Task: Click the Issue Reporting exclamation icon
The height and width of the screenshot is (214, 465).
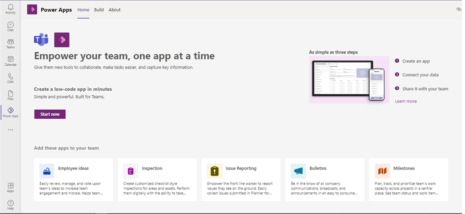Action: pyautogui.click(x=215, y=171)
